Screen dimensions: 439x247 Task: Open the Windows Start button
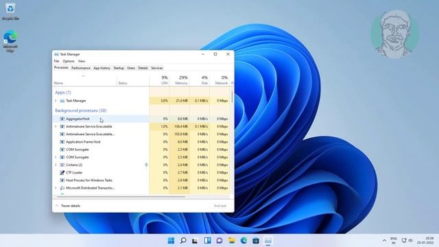tap(171, 241)
